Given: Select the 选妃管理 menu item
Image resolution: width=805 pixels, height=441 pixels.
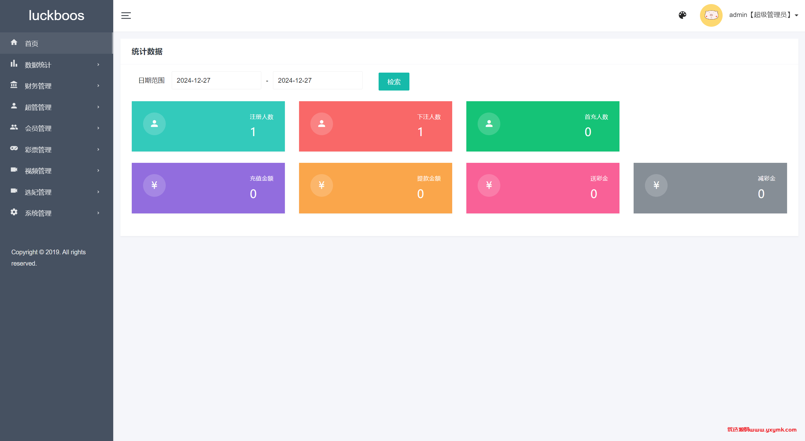Looking at the screenshot, I should (x=38, y=192).
